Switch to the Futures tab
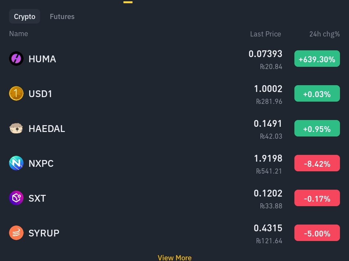Viewport: 349px width, 261px height. click(x=62, y=16)
